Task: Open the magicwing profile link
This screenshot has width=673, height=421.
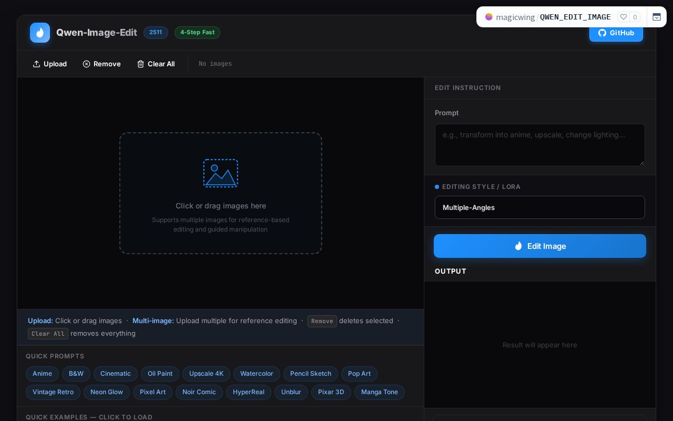Action: point(515,17)
